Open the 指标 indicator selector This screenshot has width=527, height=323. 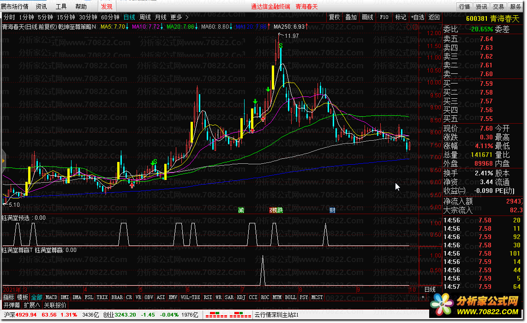(x=9, y=297)
